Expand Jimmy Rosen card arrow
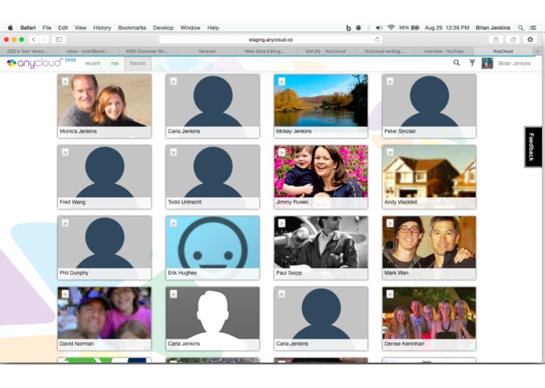 click(282, 152)
